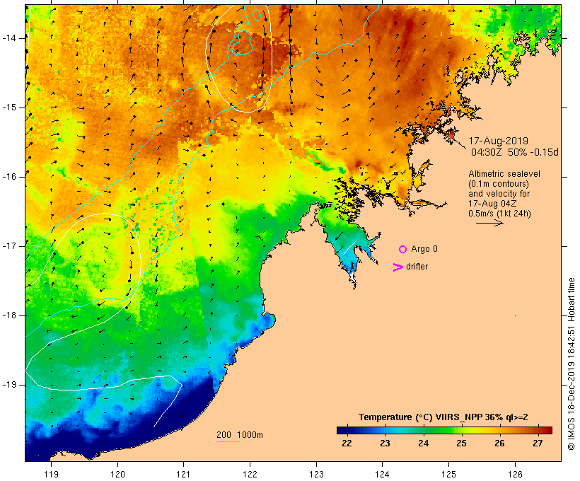The height and width of the screenshot is (481, 580).
Task: Click the colorbar value 26
Action: 499,444
